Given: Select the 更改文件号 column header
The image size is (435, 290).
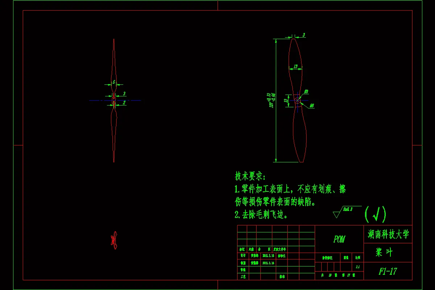Looking at the screenshot, I should point(279,249).
